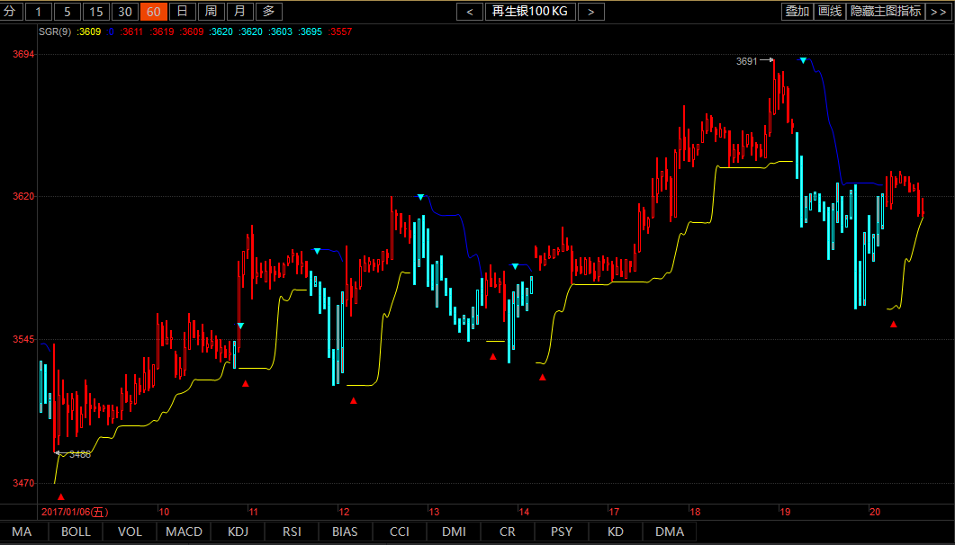This screenshot has height=545, width=955.
Task: Click the SGR value :3557
Action: [340, 31]
